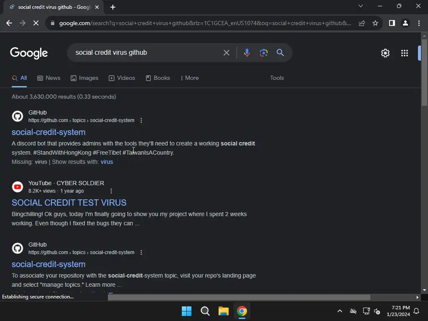Open the Chrome profile menu
This screenshot has height=321, width=428.
(405, 23)
